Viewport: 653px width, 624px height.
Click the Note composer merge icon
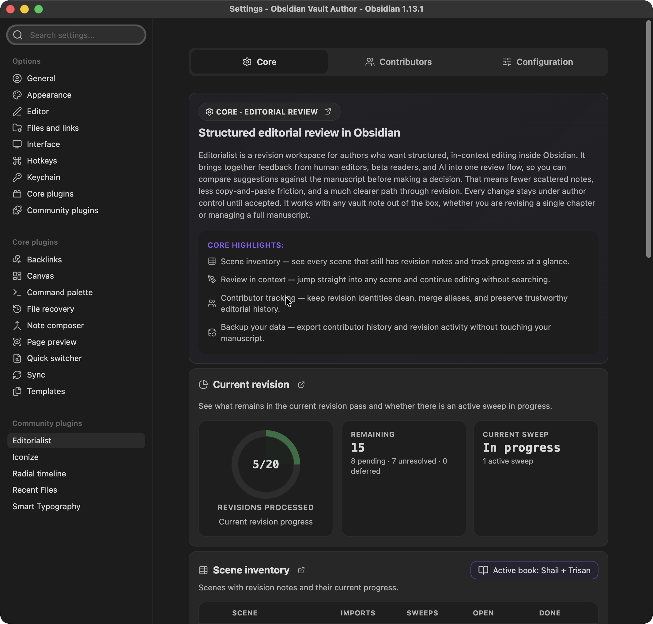click(17, 326)
